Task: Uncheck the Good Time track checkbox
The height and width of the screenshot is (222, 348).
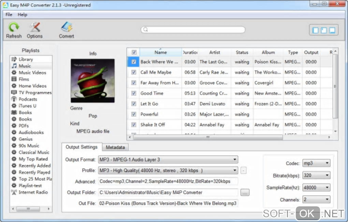Action: (134, 93)
